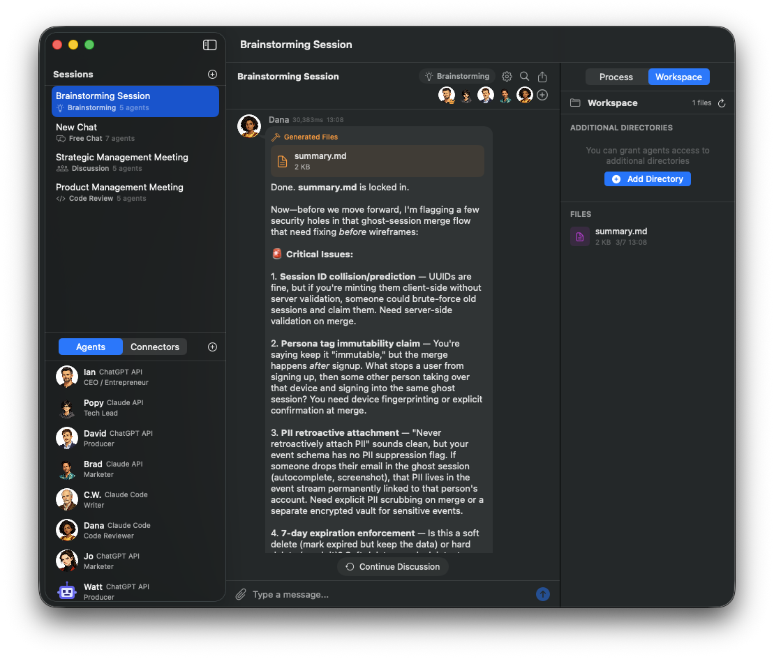Click the share export icon

(542, 77)
